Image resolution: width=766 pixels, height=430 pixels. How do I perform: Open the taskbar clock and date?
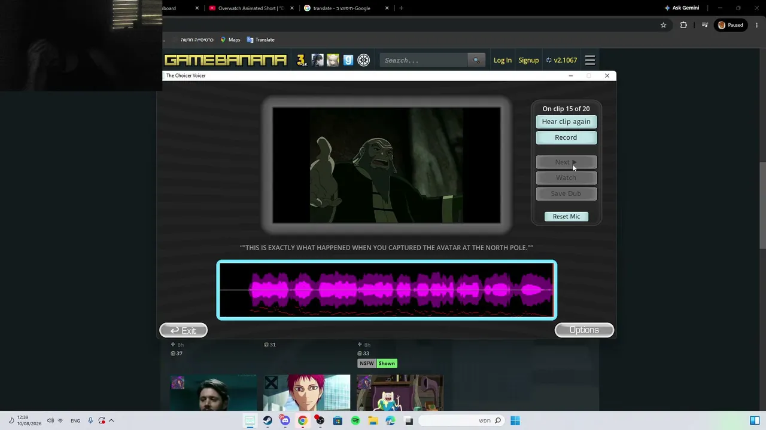[29, 420]
